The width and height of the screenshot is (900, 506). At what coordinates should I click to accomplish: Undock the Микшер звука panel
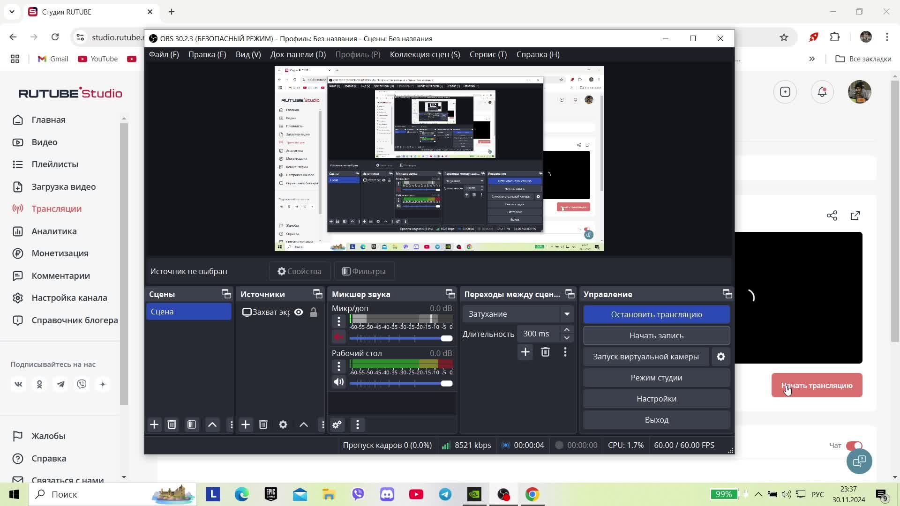click(450, 294)
